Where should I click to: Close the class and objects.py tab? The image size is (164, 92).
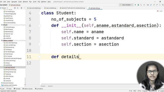(42, 8)
